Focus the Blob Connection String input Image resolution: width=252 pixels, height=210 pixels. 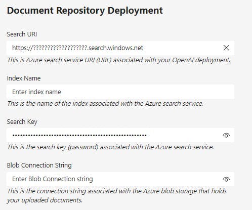point(120,179)
